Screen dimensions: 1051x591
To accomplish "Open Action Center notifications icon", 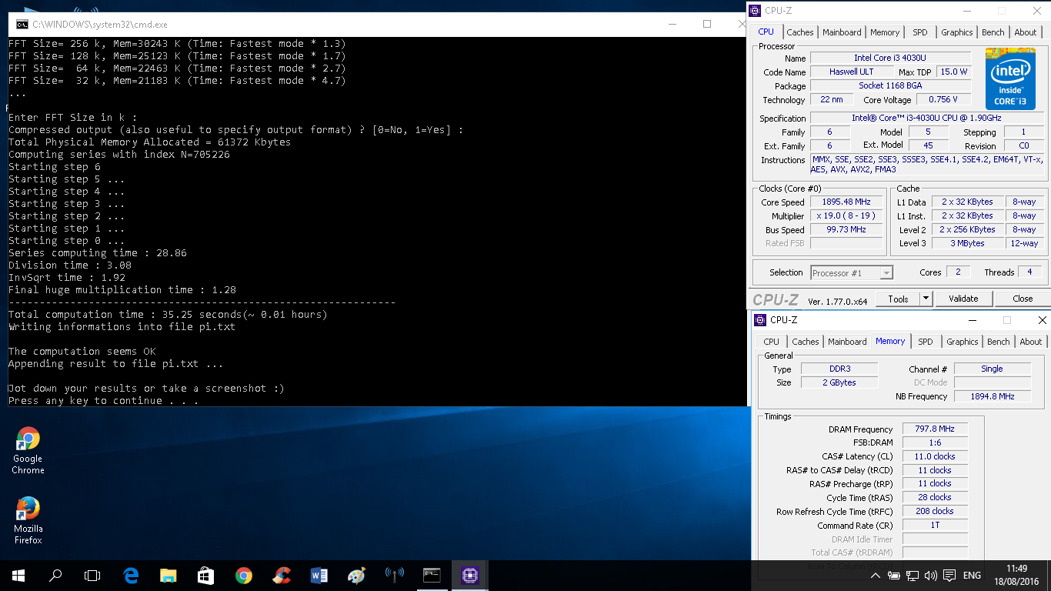I will pyautogui.click(x=949, y=575).
